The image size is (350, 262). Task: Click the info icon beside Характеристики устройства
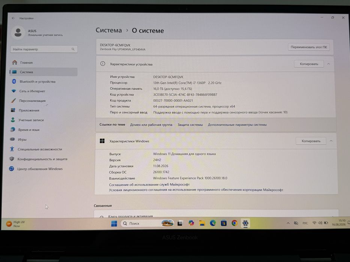click(x=103, y=64)
